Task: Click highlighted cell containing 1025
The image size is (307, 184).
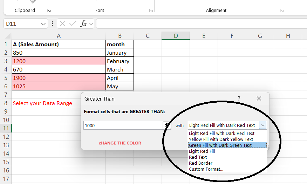Action: (59, 86)
